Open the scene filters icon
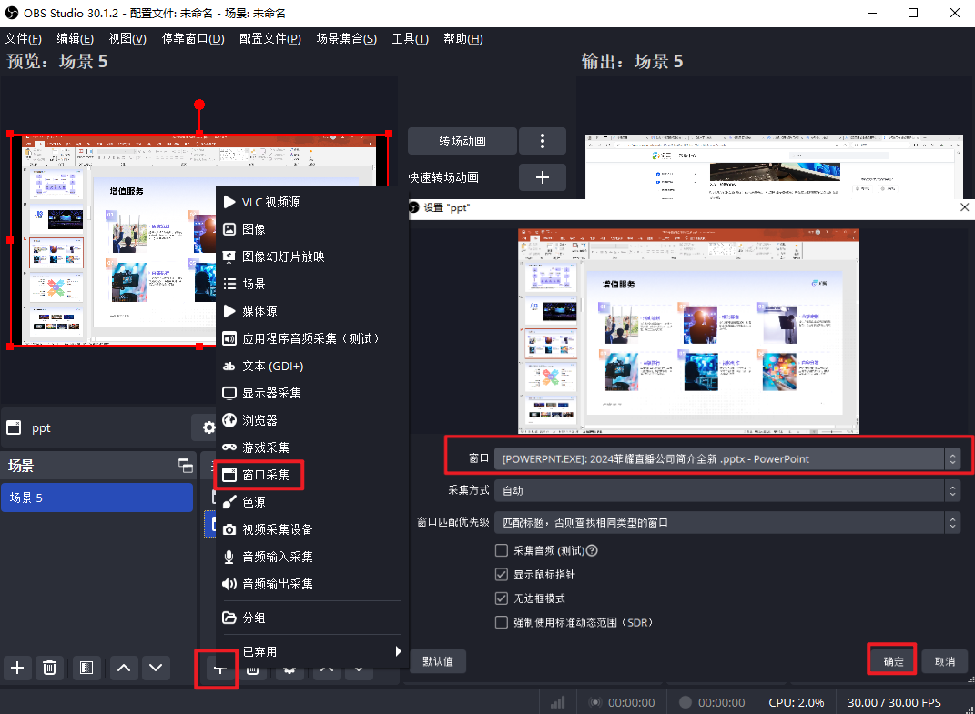Image resolution: width=975 pixels, height=714 pixels. (x=86, y=668)
